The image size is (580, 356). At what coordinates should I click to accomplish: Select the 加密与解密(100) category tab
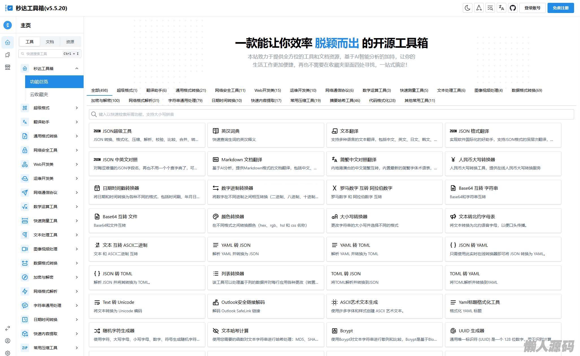[x=105, y=101]
